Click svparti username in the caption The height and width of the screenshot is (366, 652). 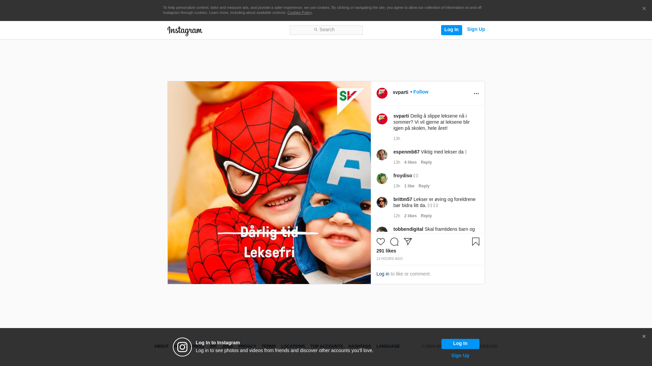(x=401, y=116)
